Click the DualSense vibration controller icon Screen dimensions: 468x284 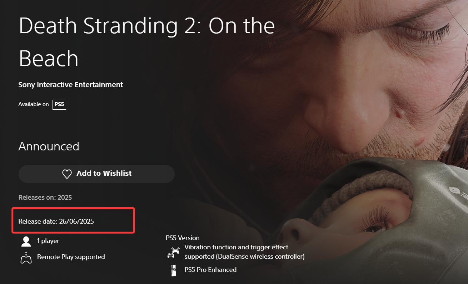pyautogui.click(x=173, y=253)
